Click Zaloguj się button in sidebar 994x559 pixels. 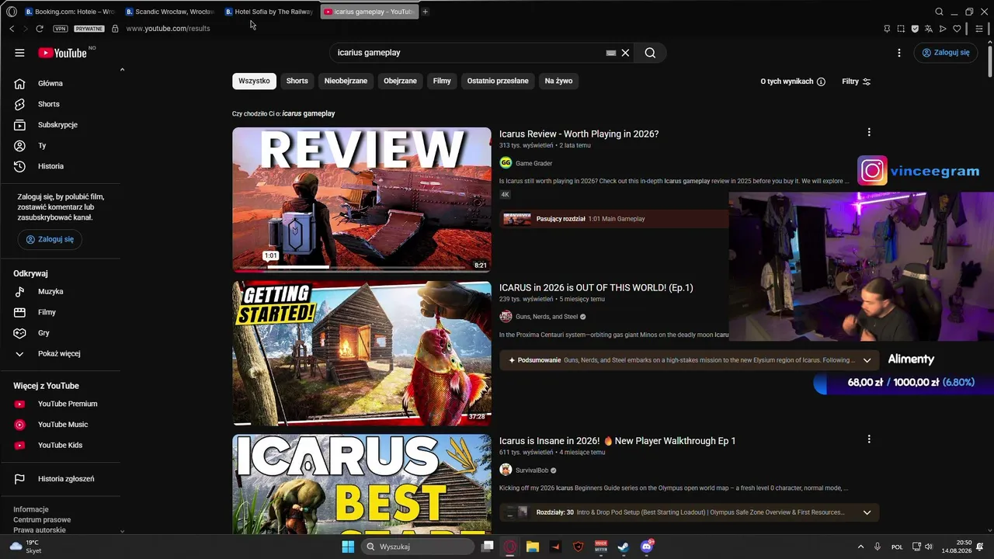point(50,239)
